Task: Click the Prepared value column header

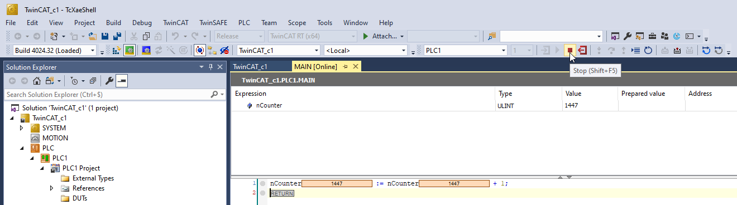Action: [651, 94]
